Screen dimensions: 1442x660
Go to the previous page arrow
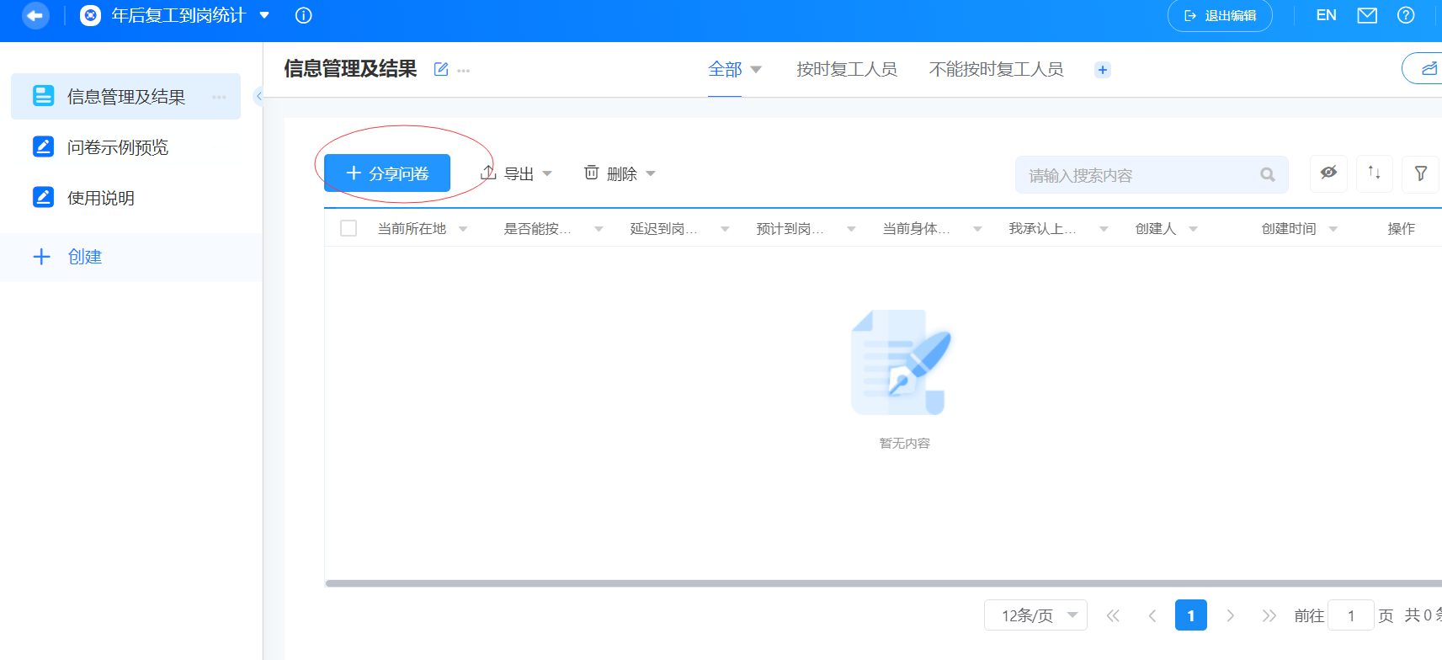click(1152, 615)
